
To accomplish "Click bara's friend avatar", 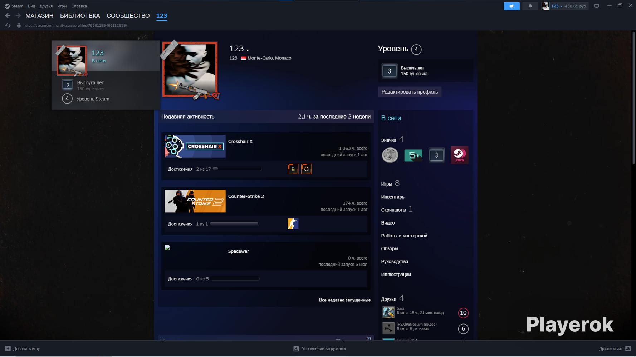I will (x=388, y=312).
